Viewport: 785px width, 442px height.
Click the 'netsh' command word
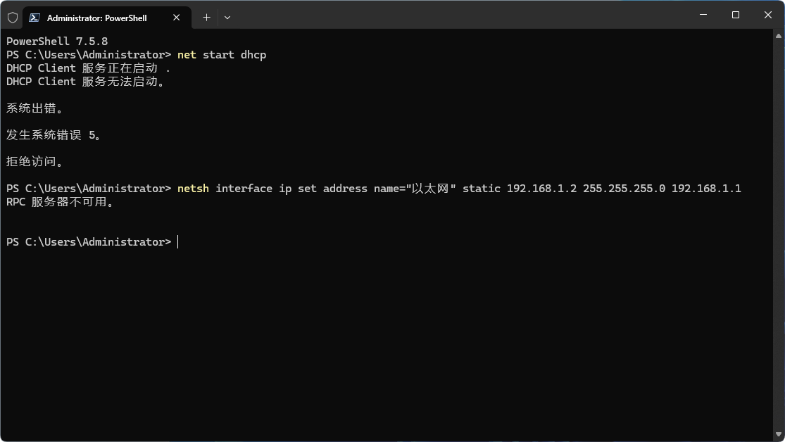pyautogui.click(x=193, y=189)
